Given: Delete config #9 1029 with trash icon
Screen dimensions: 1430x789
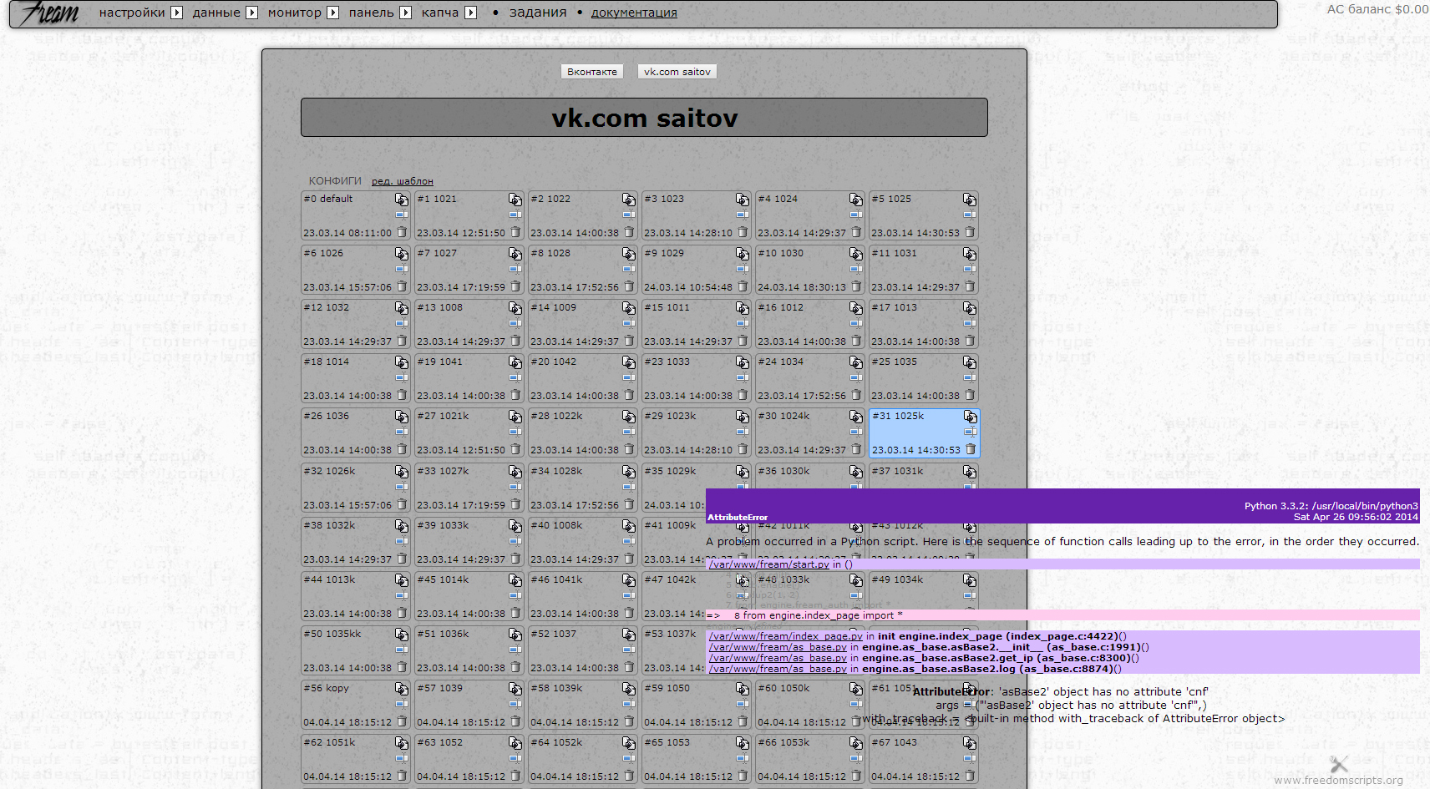Looking at the screenshot, I should pyautogui.click(x=743, y=286).
